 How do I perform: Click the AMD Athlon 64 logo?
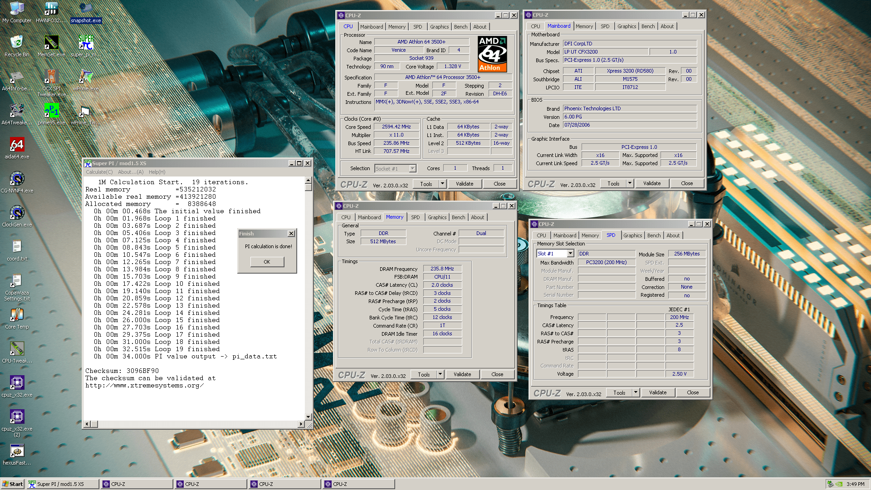pos(492,54)
